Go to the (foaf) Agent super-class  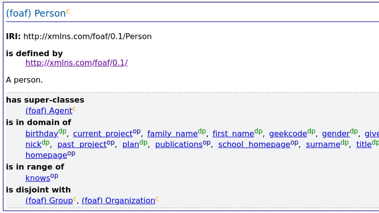(49, 111)
